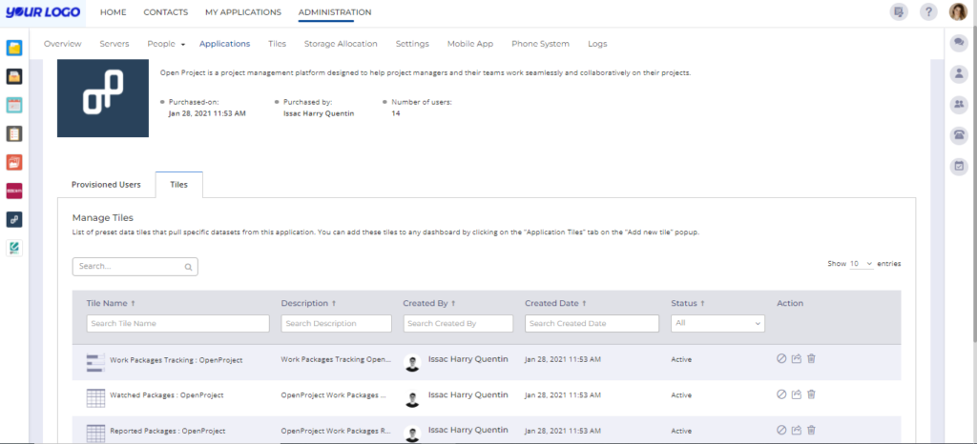This screenshot has height=444, width=977.
Task: Share the Work Packages Tracking tile
Action: [x=797, y=359]
